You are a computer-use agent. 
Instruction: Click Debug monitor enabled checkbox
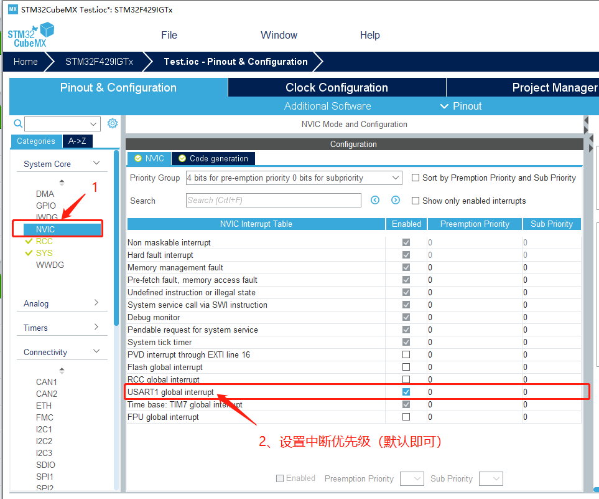406,317
